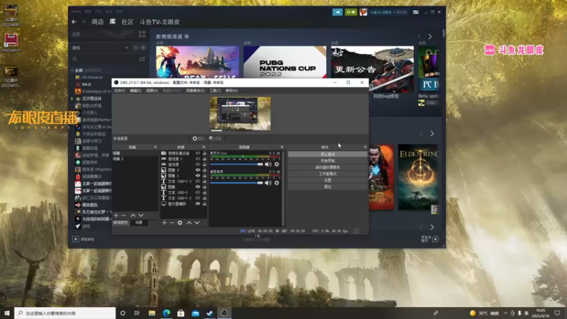
Task: Mute the 麦克风/Aux speaker icon
Action: click(268, 164)
